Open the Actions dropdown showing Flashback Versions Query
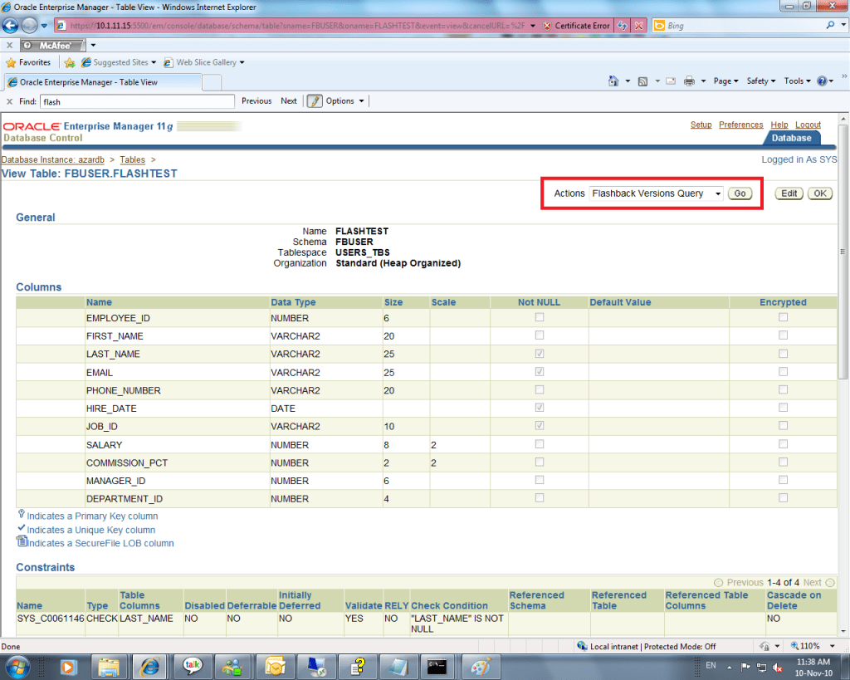Screen dimensions: 850x680 coord(657,193)
